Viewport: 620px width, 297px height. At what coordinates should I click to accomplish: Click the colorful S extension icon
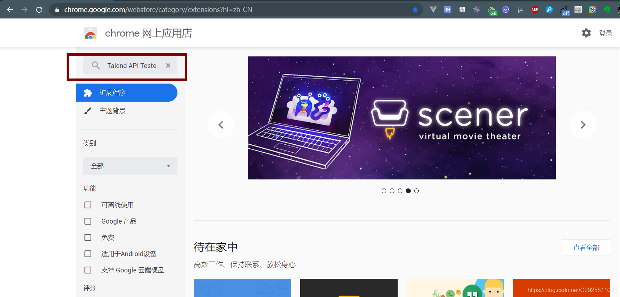coord(592,10)
